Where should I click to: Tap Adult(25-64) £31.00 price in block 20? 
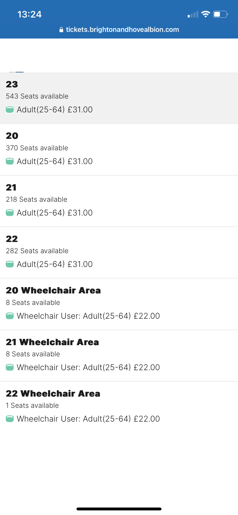(55, 161)
